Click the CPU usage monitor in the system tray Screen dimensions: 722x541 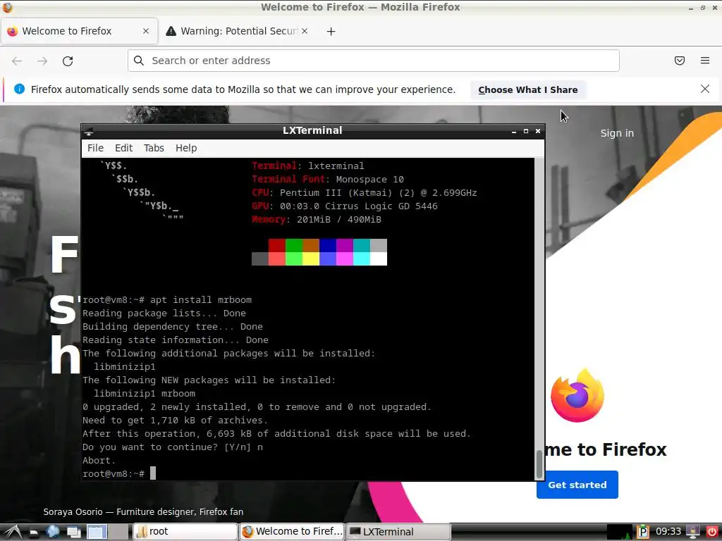click(x=619, y=532)
